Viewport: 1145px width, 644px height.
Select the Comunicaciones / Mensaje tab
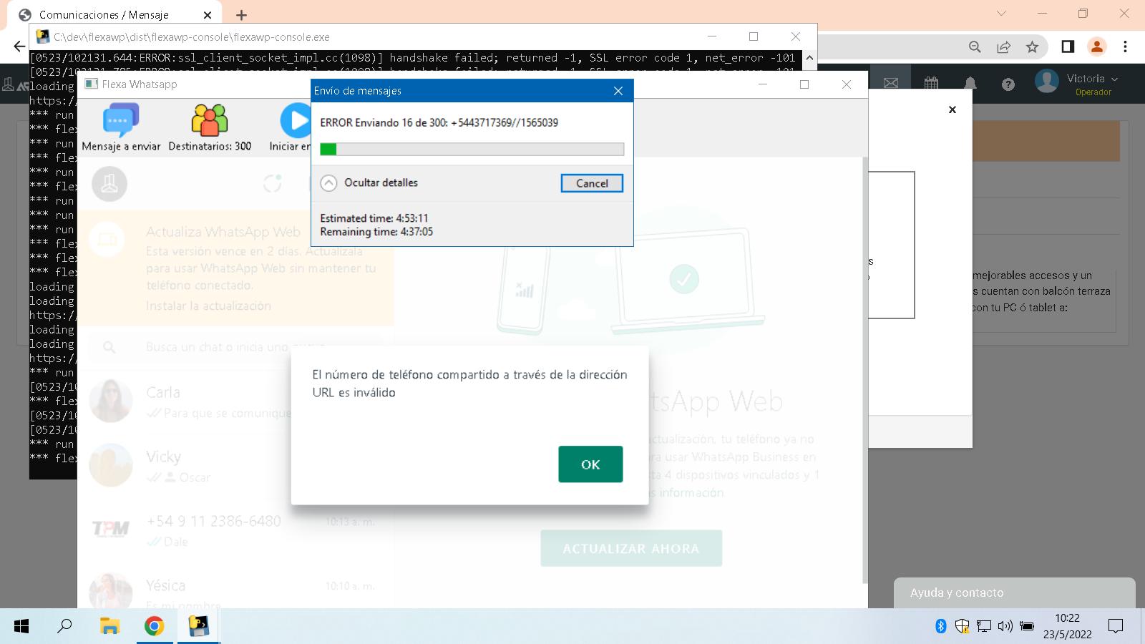pos(104,15)
